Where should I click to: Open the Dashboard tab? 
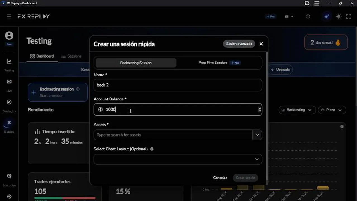pos(42,56)
